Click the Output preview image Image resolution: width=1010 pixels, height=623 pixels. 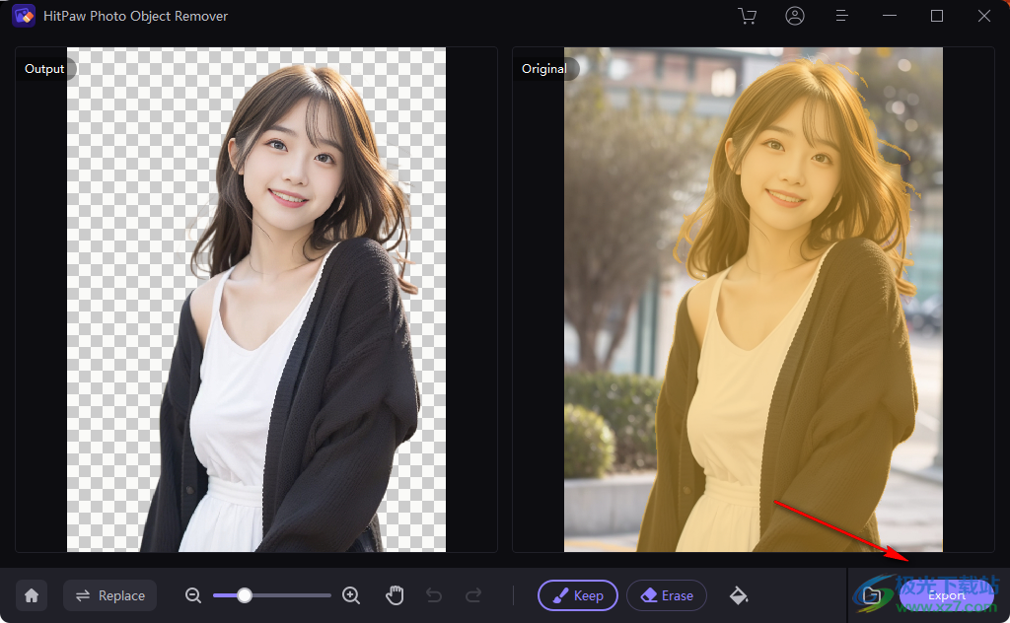coord(256,300)
